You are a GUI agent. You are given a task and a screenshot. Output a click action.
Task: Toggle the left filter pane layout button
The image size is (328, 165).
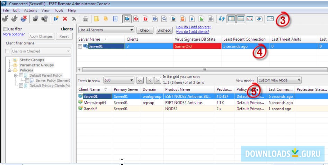231,19
